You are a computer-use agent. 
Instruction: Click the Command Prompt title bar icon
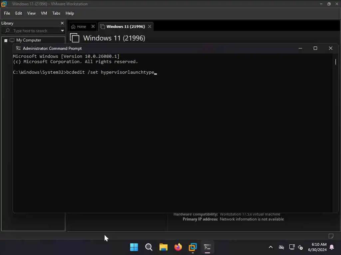18,48
